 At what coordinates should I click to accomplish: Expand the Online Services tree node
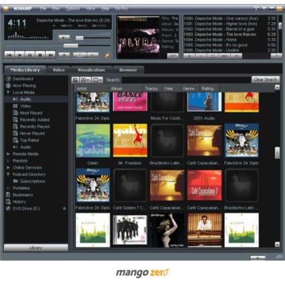click(8, 167)
